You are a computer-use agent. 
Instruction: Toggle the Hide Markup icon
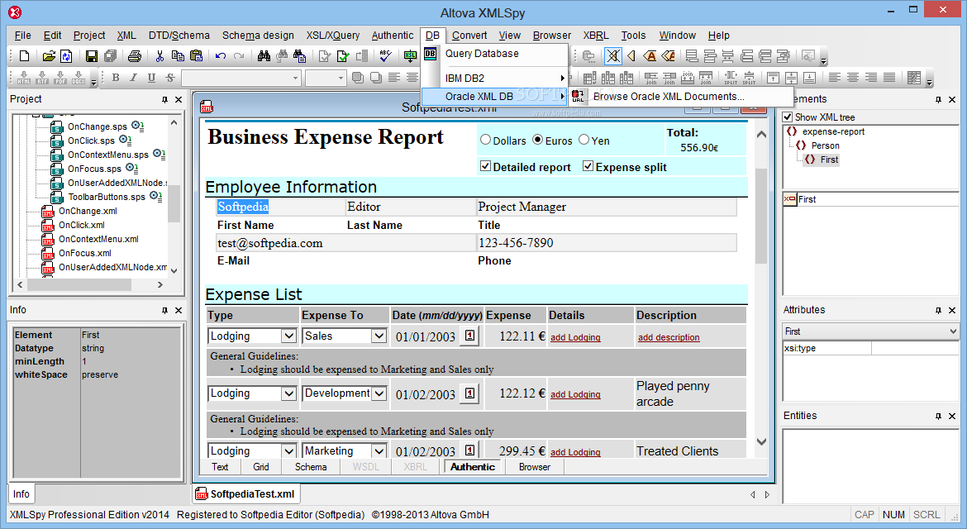click(x=613, y=56)
